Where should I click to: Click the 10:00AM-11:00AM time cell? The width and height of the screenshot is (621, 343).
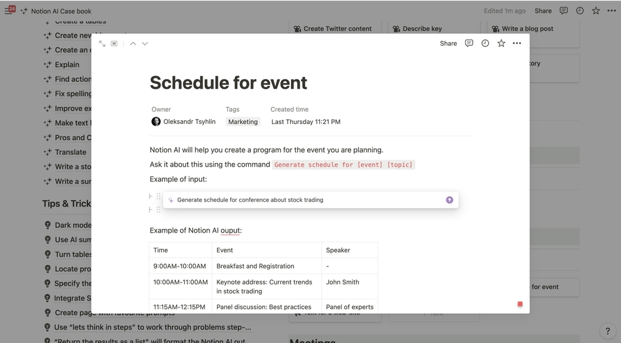180,286
